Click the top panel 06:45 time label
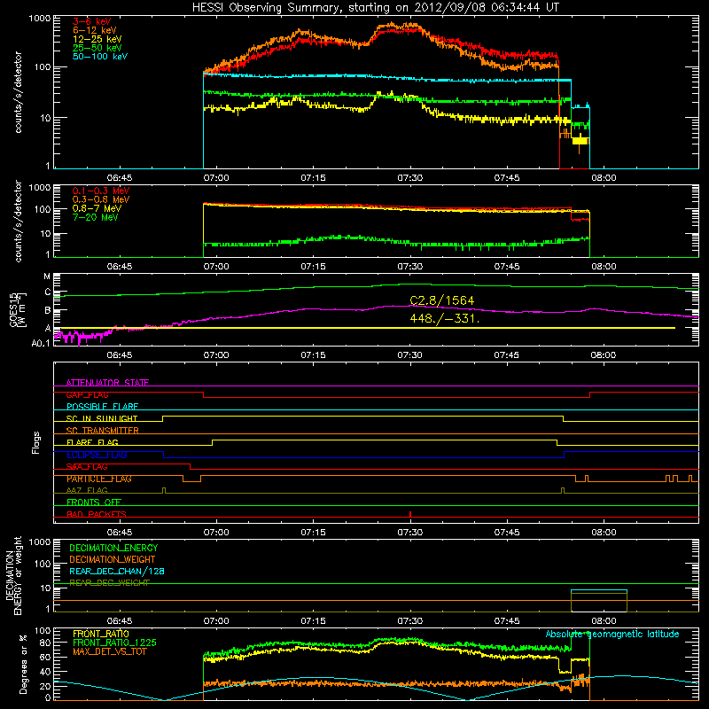 click(120, 178)
